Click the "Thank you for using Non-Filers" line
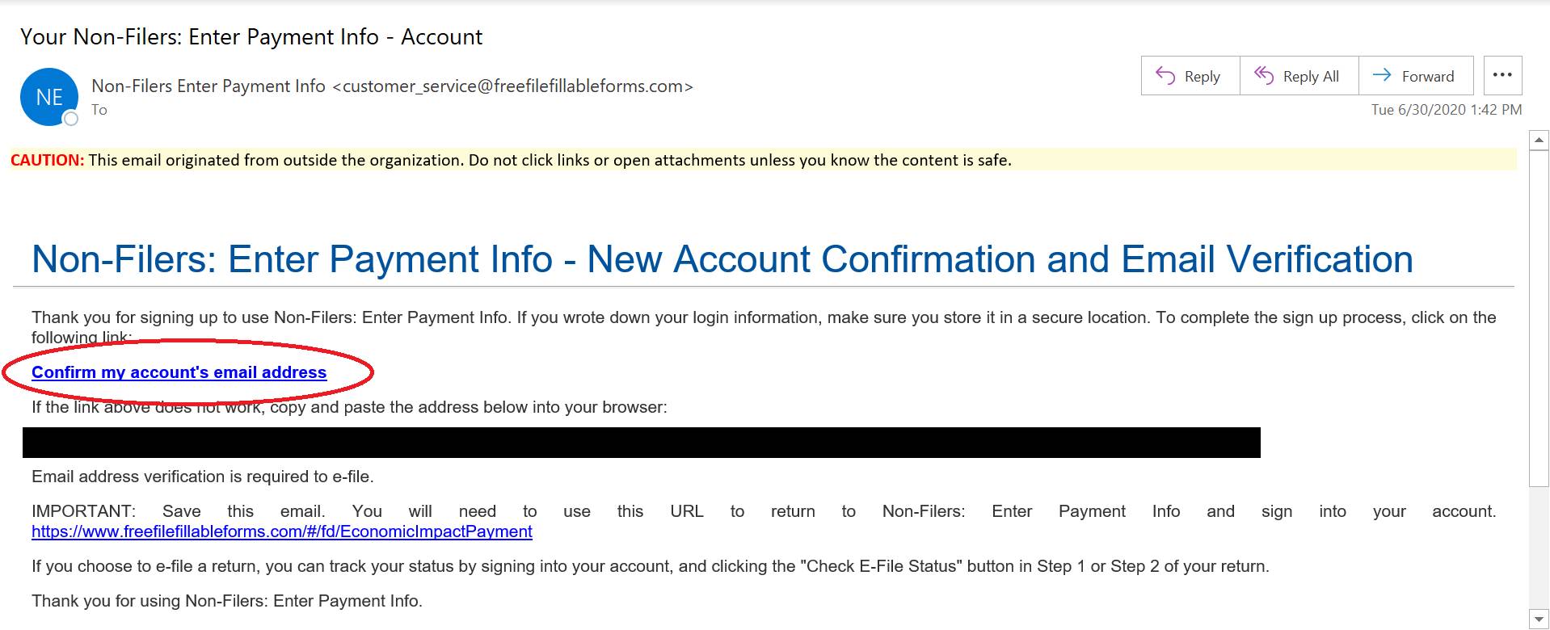Image resolution: width=1550 pixels, height=630 pixels. click(226, 601)
